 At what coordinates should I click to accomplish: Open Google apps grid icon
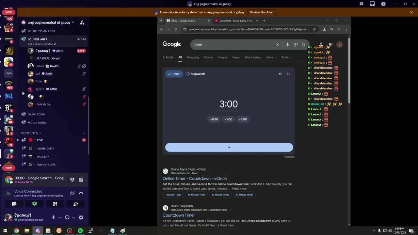tap(330, 45)
